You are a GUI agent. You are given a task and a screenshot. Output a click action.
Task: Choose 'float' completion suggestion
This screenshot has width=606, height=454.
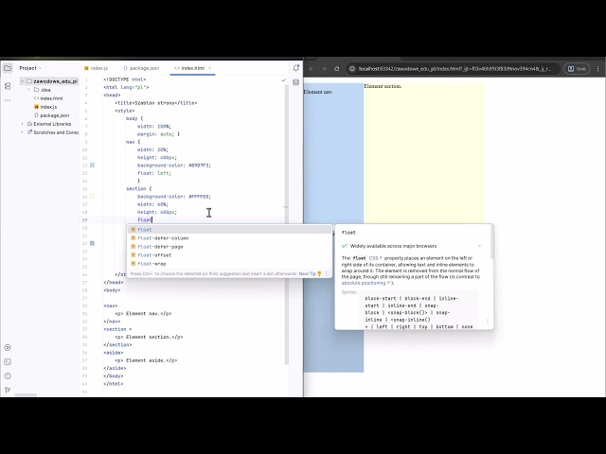pos(229,230)
